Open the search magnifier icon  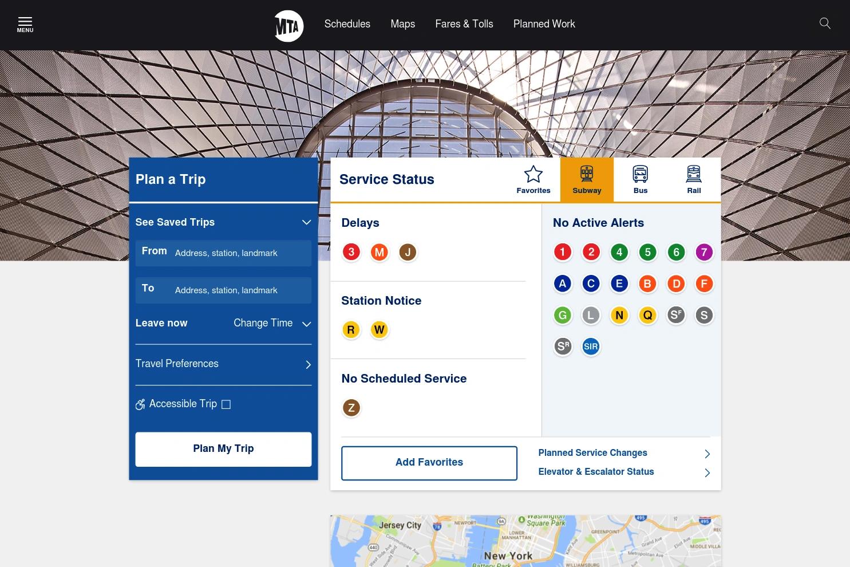pyautogui.click(x=825, y=23)
